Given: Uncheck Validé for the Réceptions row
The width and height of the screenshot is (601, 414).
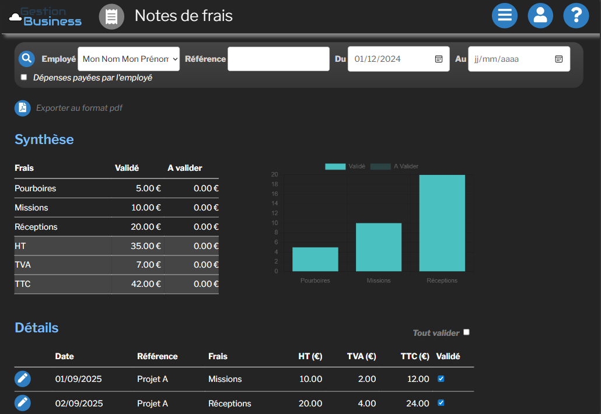Looking at the screenshot, I should coord(441,402).
